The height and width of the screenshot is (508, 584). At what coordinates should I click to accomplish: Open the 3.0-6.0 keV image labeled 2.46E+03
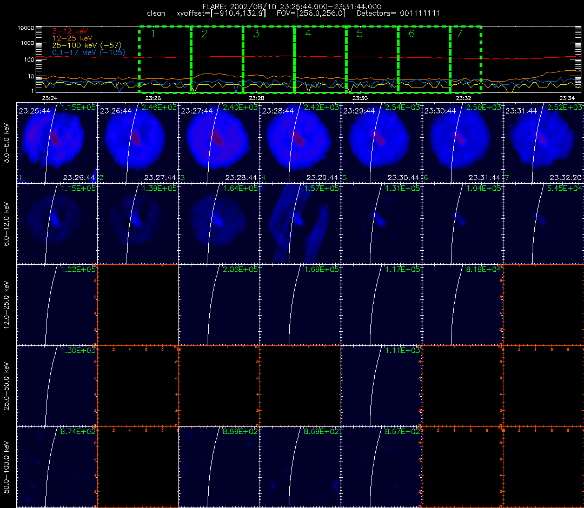point(138,143)
